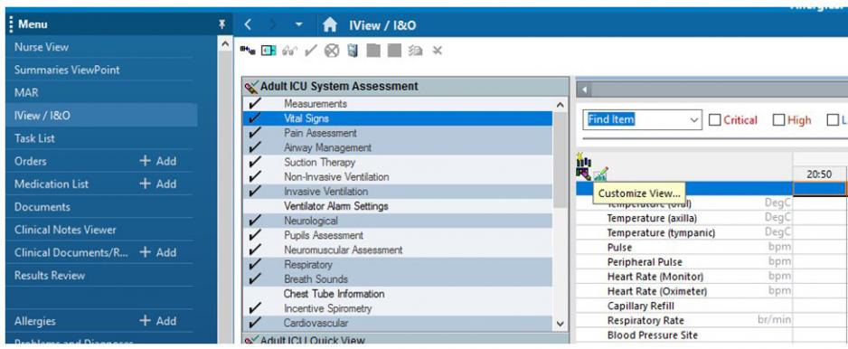Viewport: 848px width, 349px height.
Task: Open the Allergies menu entry
Action: (x=35, y=321)
